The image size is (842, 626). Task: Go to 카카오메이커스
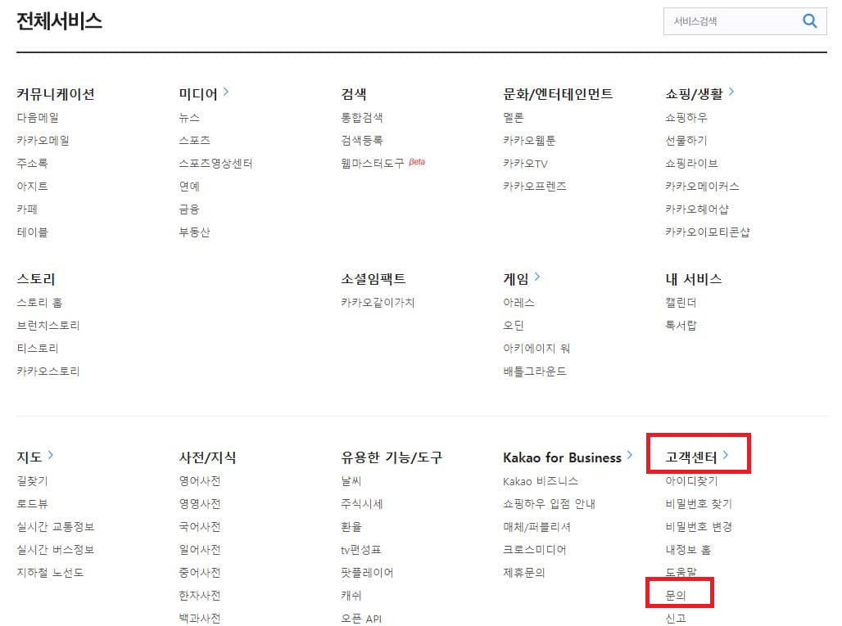[x=703, y=186]
